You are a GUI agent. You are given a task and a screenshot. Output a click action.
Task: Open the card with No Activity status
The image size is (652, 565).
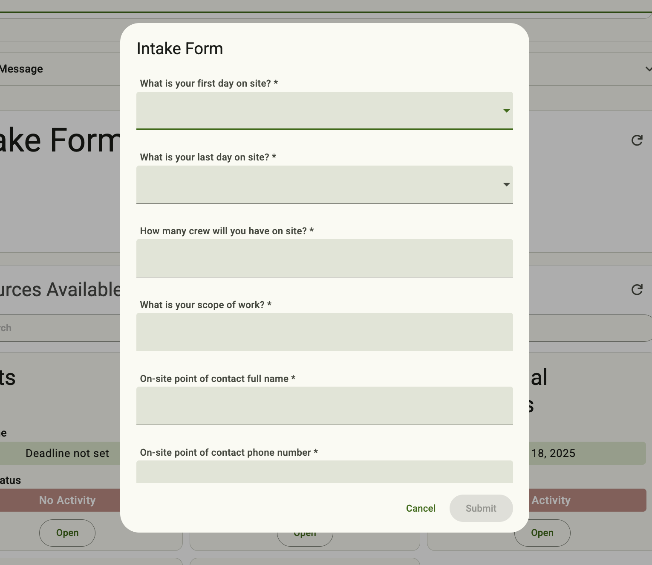pyautogui.click(x=67, y=533)
